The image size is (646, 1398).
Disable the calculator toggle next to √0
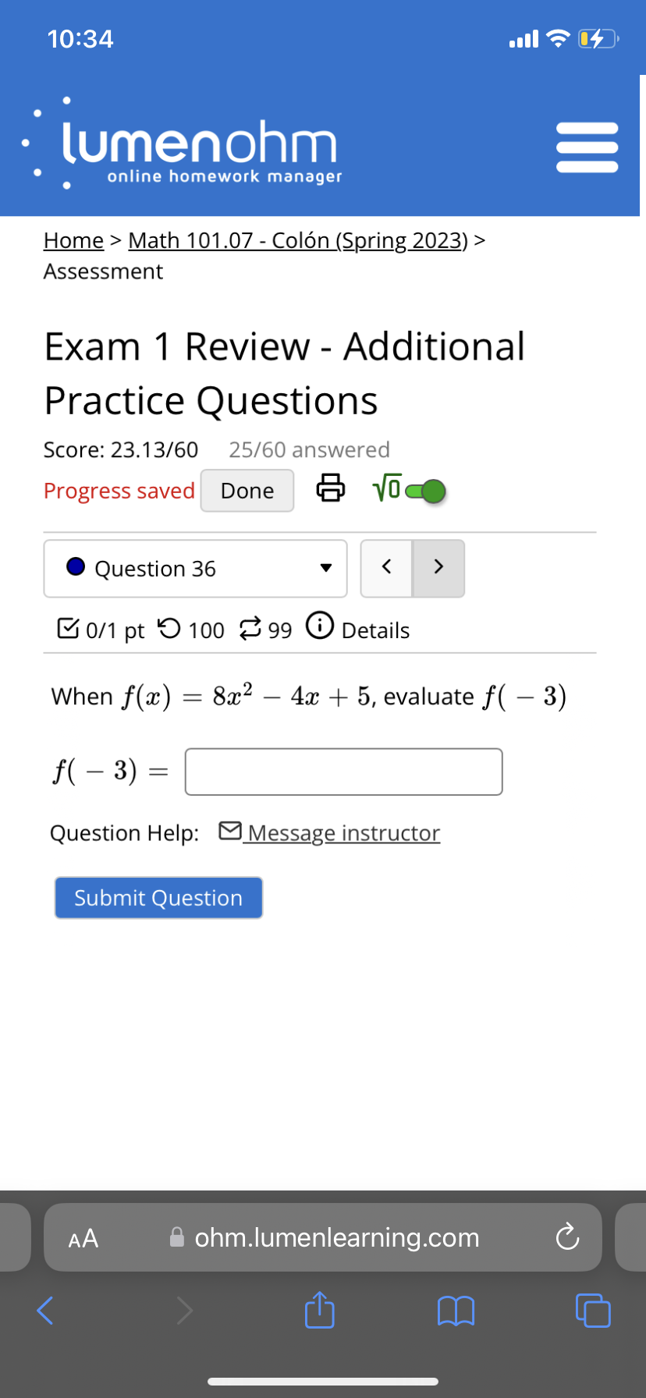[425, 490]
